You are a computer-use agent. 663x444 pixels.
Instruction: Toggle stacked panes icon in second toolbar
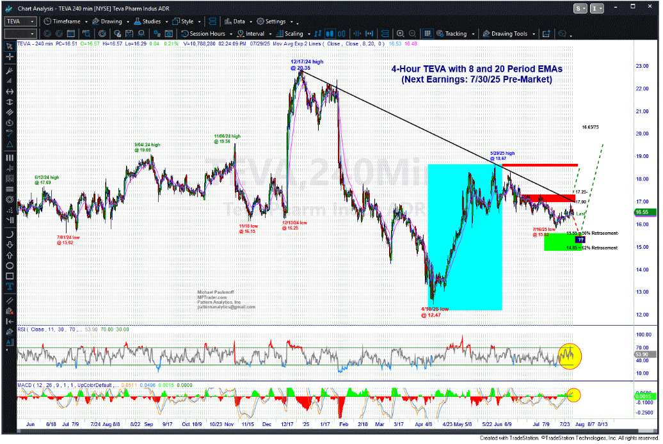click(385, 34)
